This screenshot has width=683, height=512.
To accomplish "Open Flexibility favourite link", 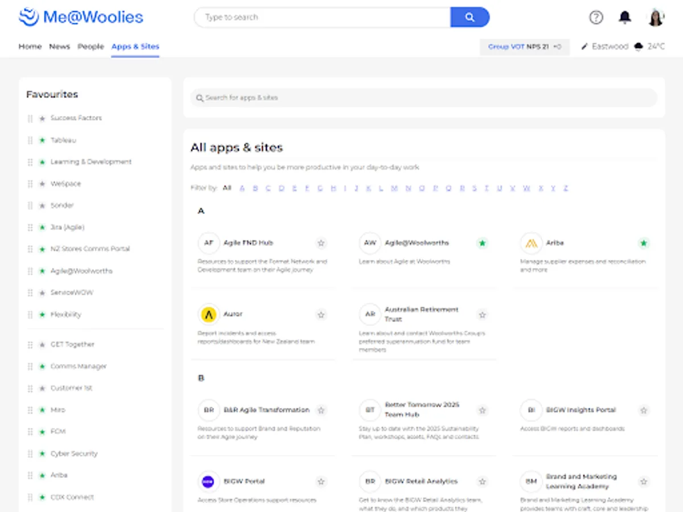I will click(66, 315).
